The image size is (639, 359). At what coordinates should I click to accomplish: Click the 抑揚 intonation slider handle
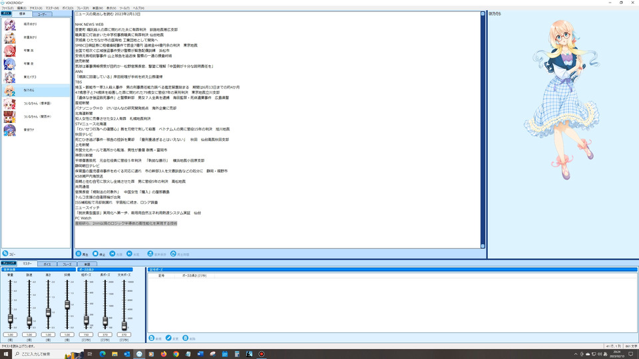click(67, 304)
